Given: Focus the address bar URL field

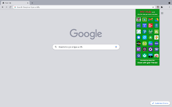Looking at the screenshot, I should 84,7.
